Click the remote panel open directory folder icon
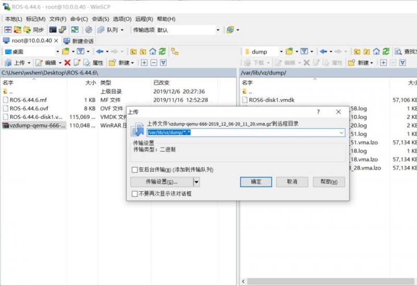Screen dimensions: 417x286 tap(289, 51)
